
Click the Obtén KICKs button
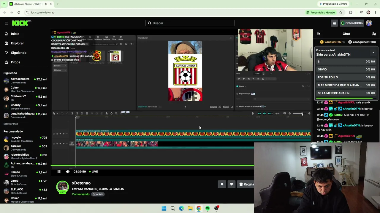[352, 23]
